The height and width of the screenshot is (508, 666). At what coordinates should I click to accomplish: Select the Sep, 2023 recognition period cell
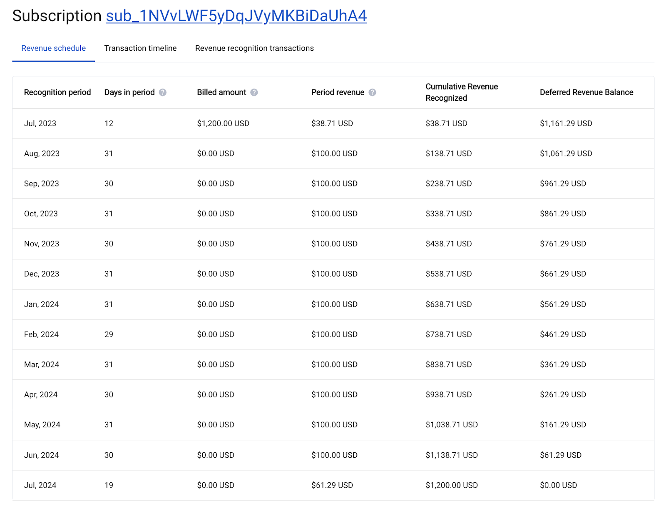[x=42, y=183]
